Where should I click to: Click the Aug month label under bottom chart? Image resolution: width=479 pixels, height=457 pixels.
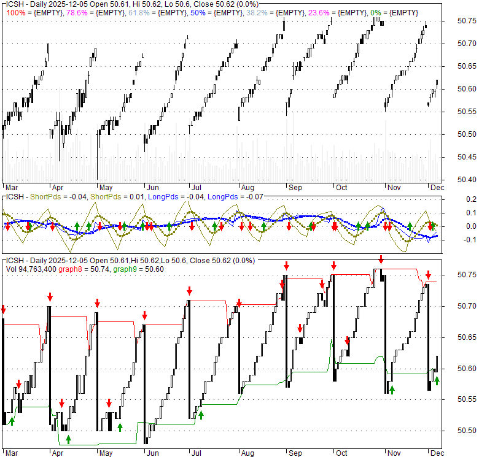coord(247,453)
